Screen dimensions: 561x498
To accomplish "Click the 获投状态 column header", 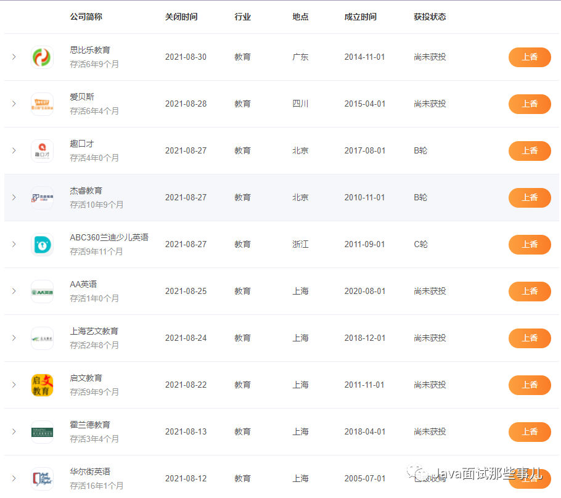I will click(430, 17).
